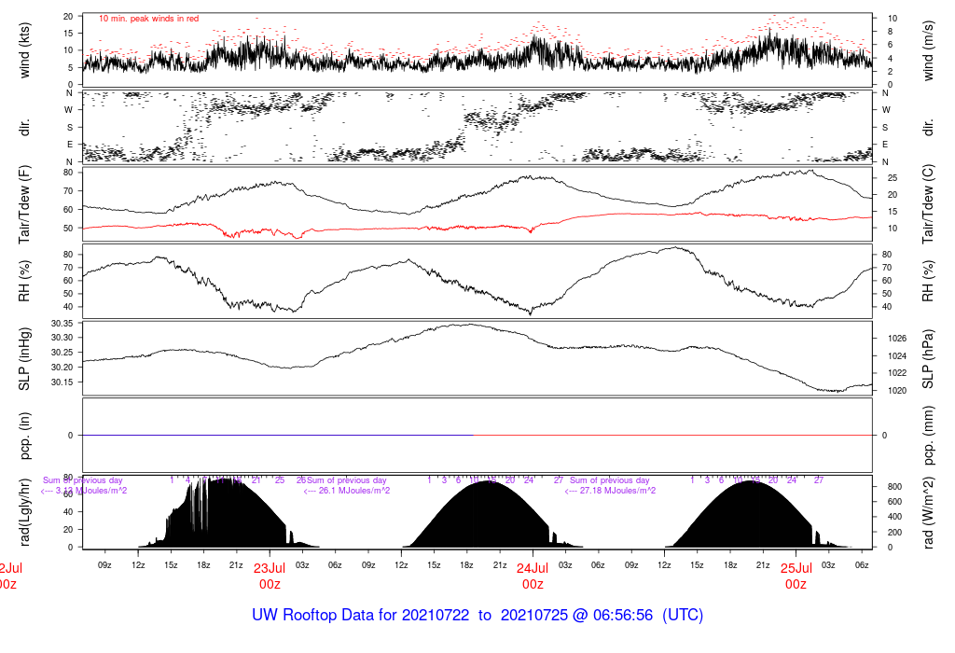Select the 'pcp. (mm)' right axis label

point(928,435)
